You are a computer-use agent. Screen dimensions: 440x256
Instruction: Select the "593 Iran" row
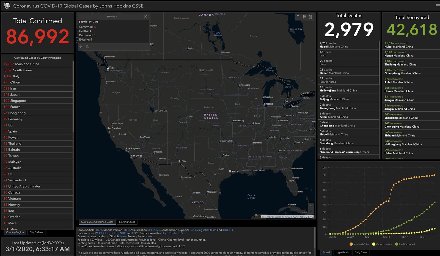(x=37, y=88)
